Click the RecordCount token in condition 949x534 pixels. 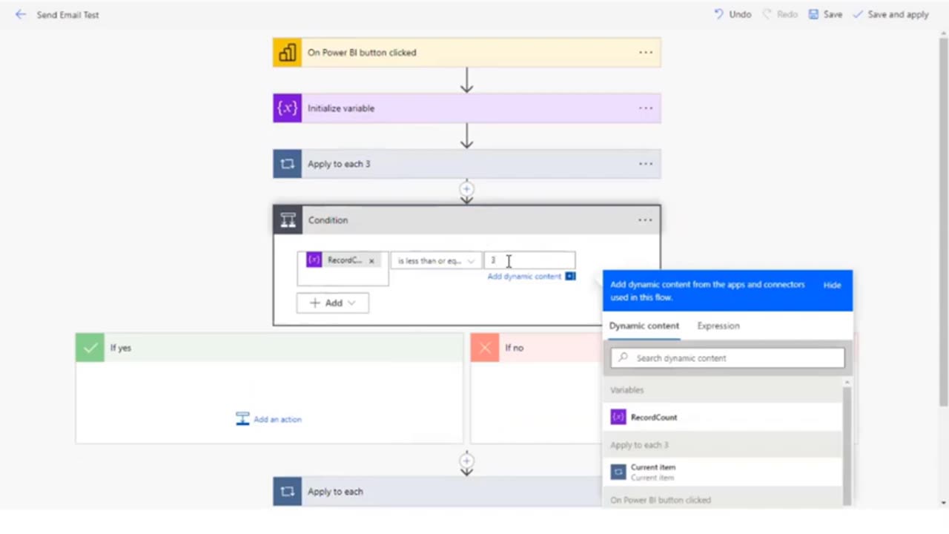344,260
